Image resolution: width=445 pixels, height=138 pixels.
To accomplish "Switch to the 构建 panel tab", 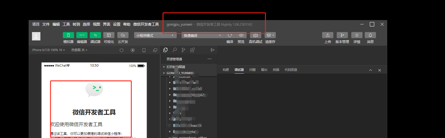I will pyautogui.click(x=226, y=70).
